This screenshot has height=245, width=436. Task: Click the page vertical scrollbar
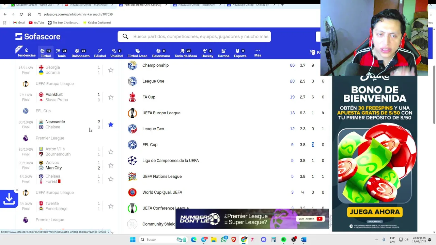tap(434, 95)
